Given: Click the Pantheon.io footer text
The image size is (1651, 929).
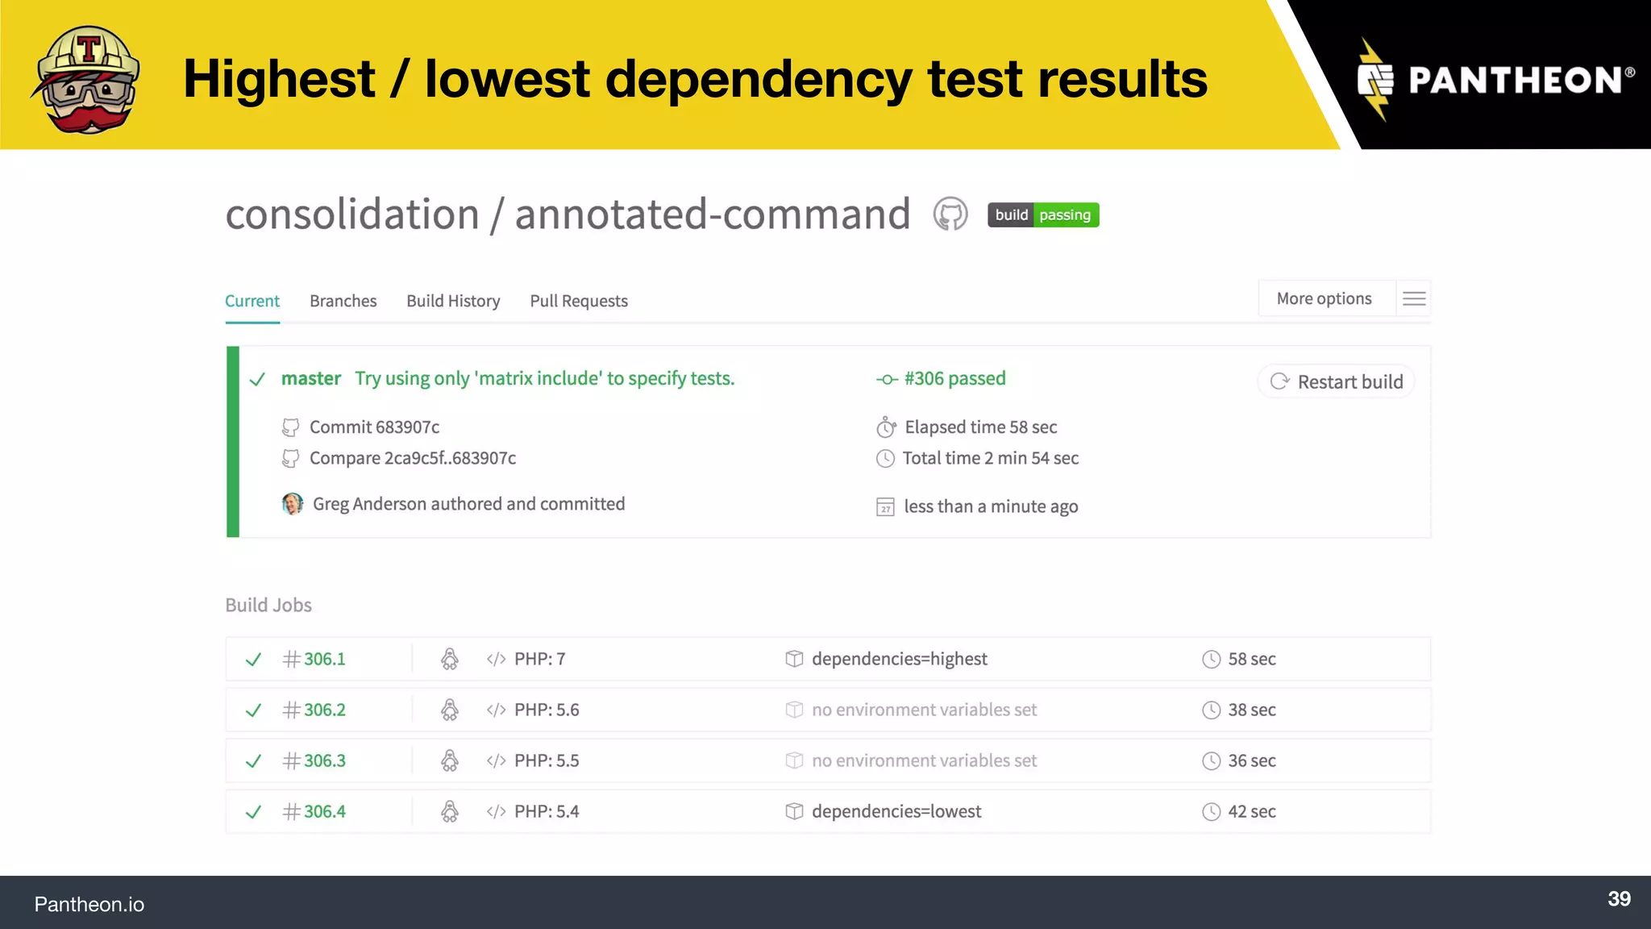Looking at the screenshot, I should tap(89, 904).
